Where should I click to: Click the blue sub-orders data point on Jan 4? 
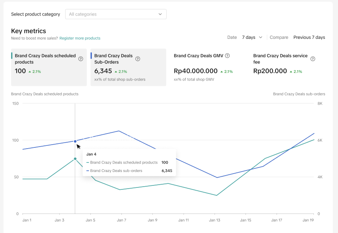click(75, 141)
